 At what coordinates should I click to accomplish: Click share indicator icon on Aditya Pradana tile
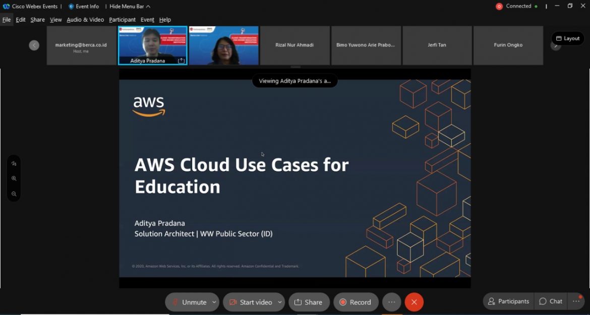[182, 60]
